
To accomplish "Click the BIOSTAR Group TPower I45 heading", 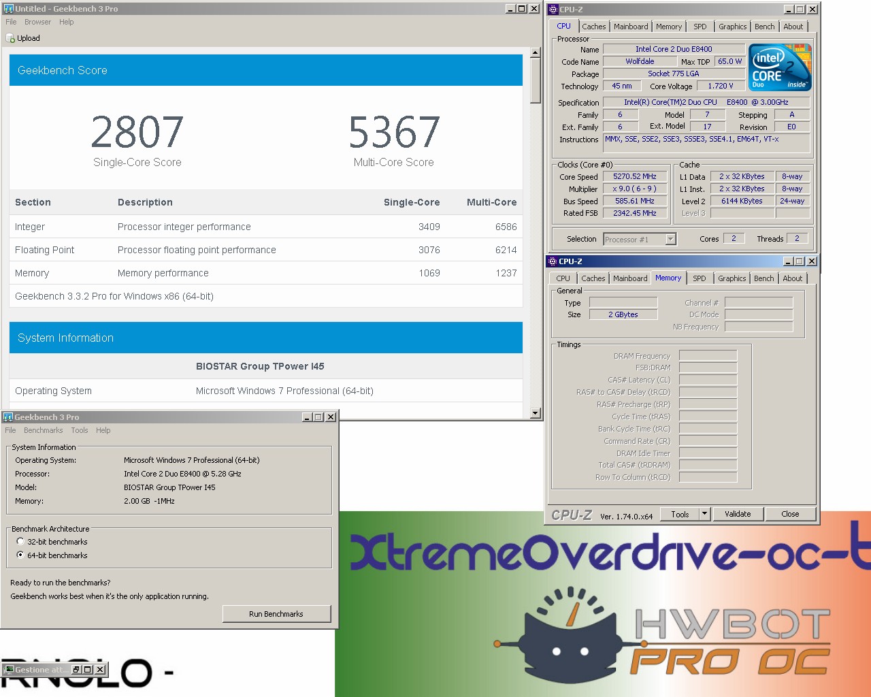I will point(260,366).
